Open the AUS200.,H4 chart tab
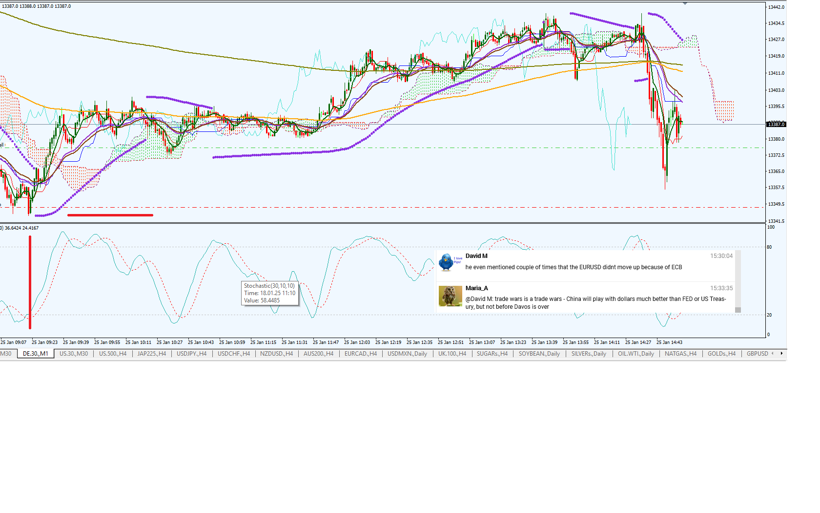The image size is (820, 513). 318,354
